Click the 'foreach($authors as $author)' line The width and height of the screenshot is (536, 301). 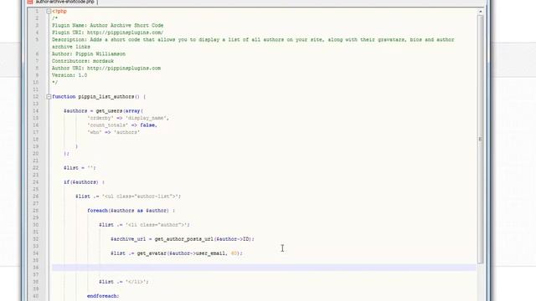pos(131,211)
